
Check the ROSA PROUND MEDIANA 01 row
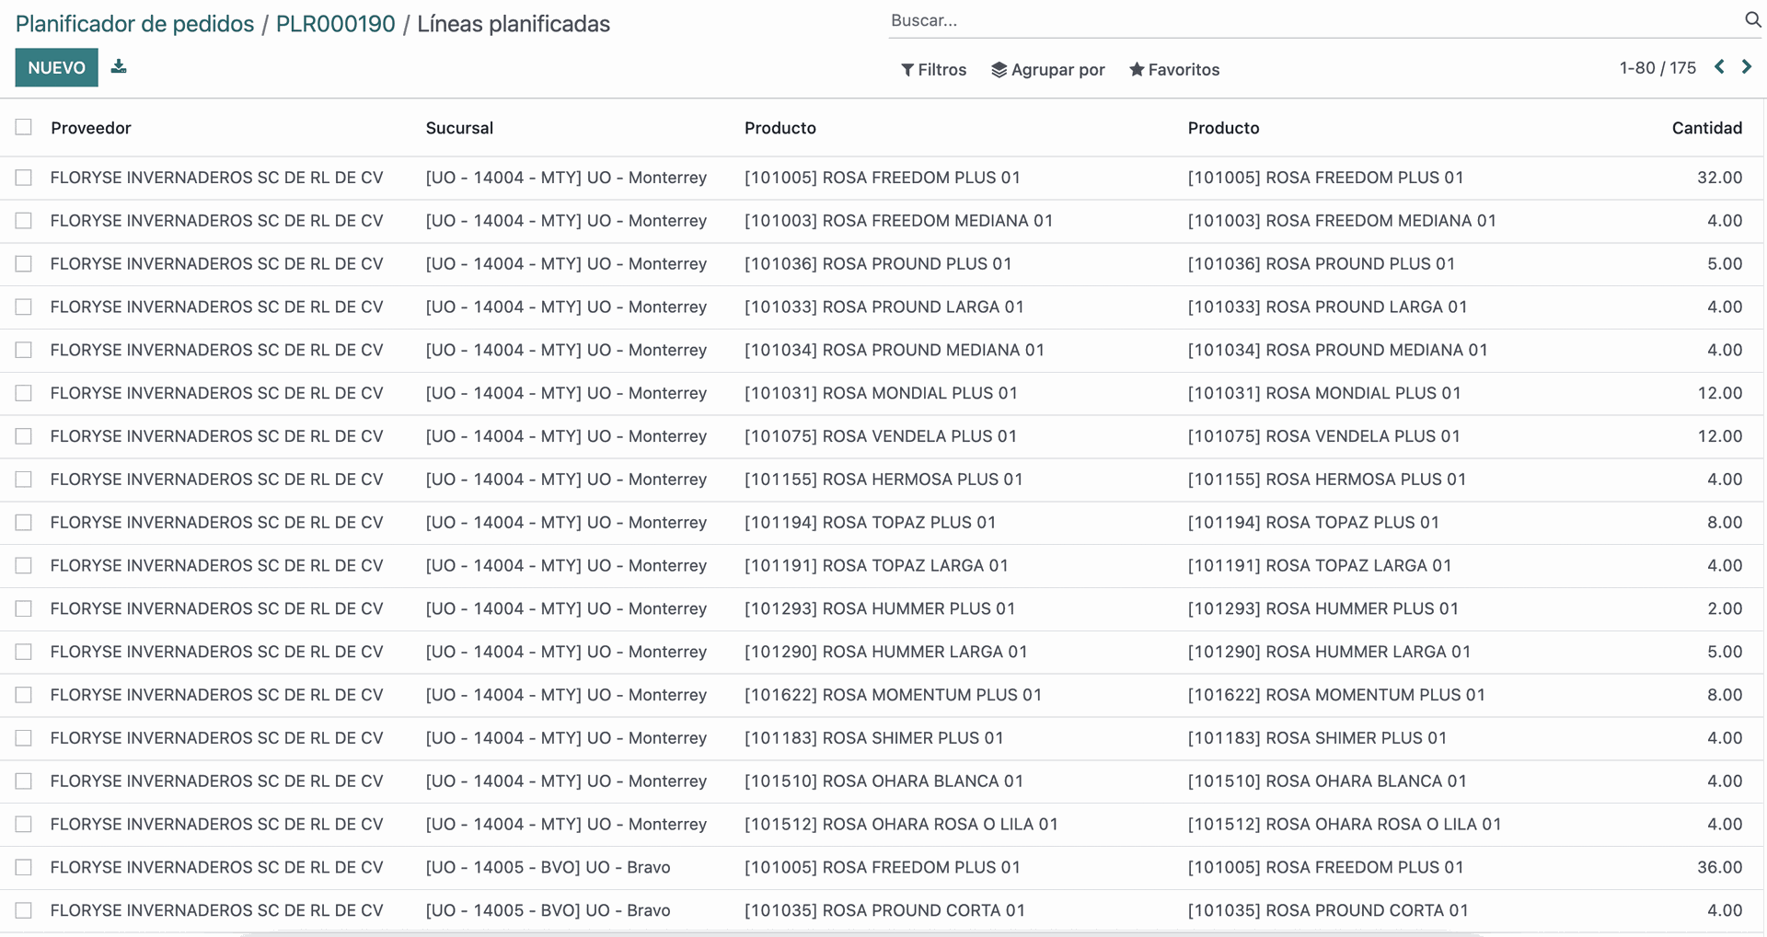pyautogui.click(x=24, y=350)
